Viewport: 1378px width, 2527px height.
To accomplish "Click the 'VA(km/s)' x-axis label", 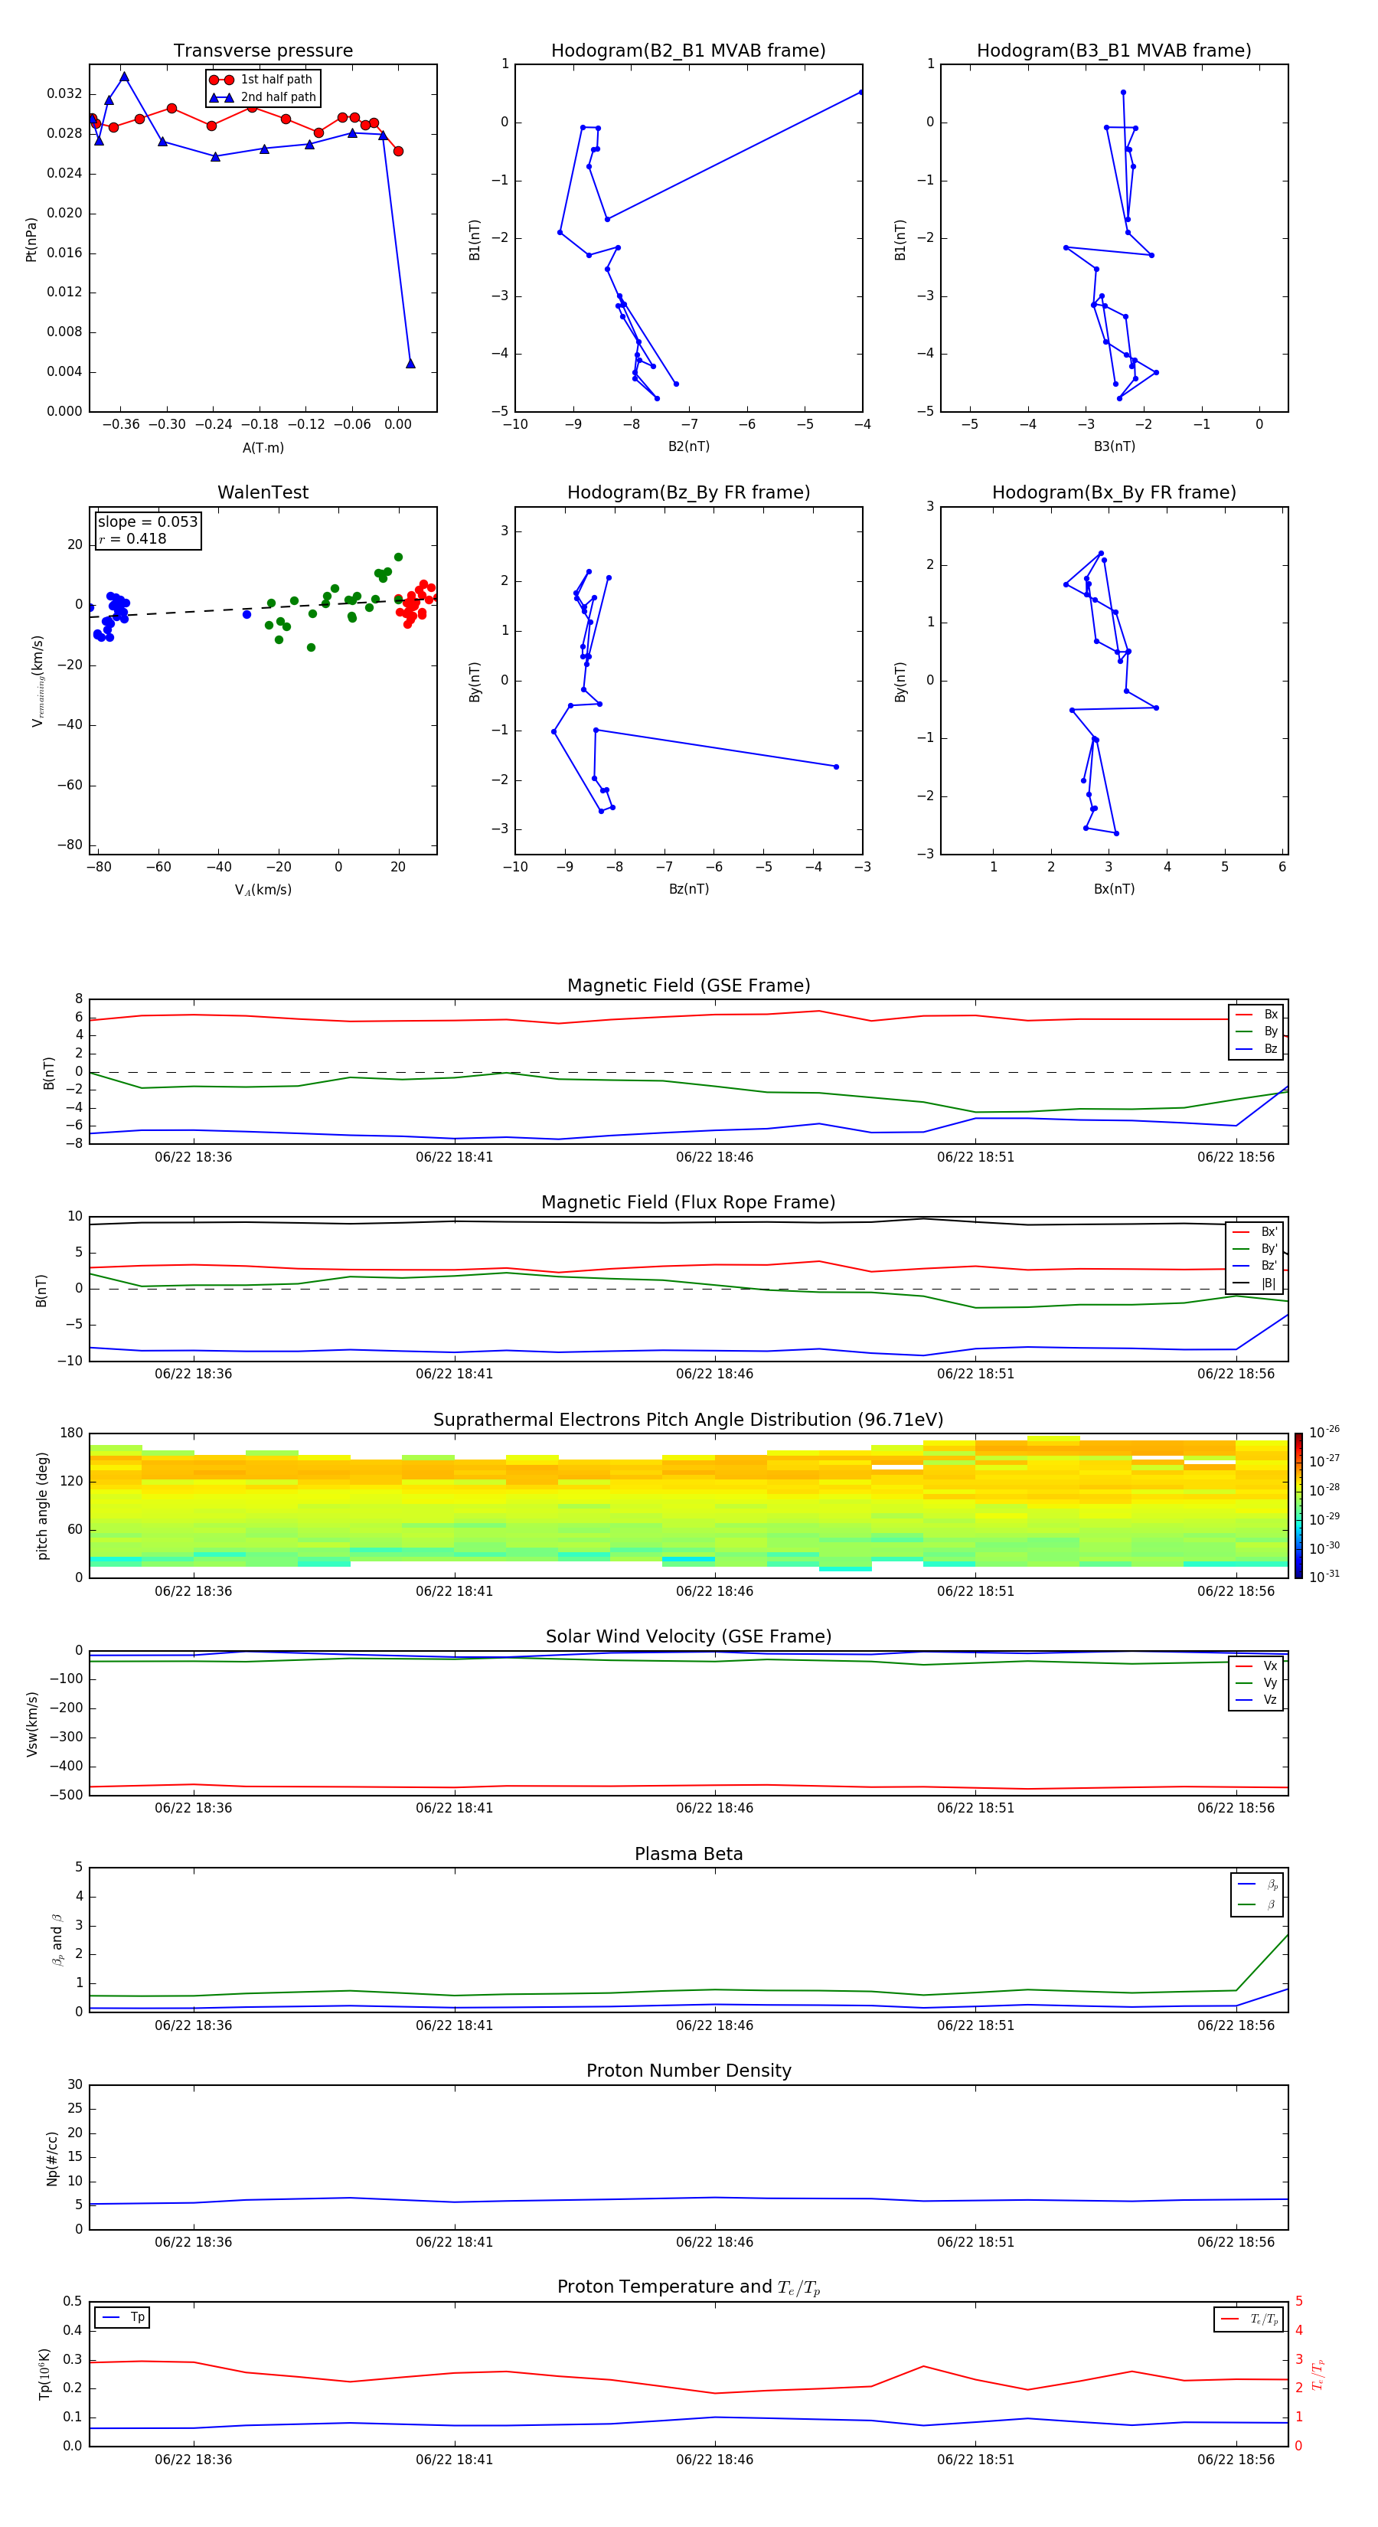I will tap(263, 890).
